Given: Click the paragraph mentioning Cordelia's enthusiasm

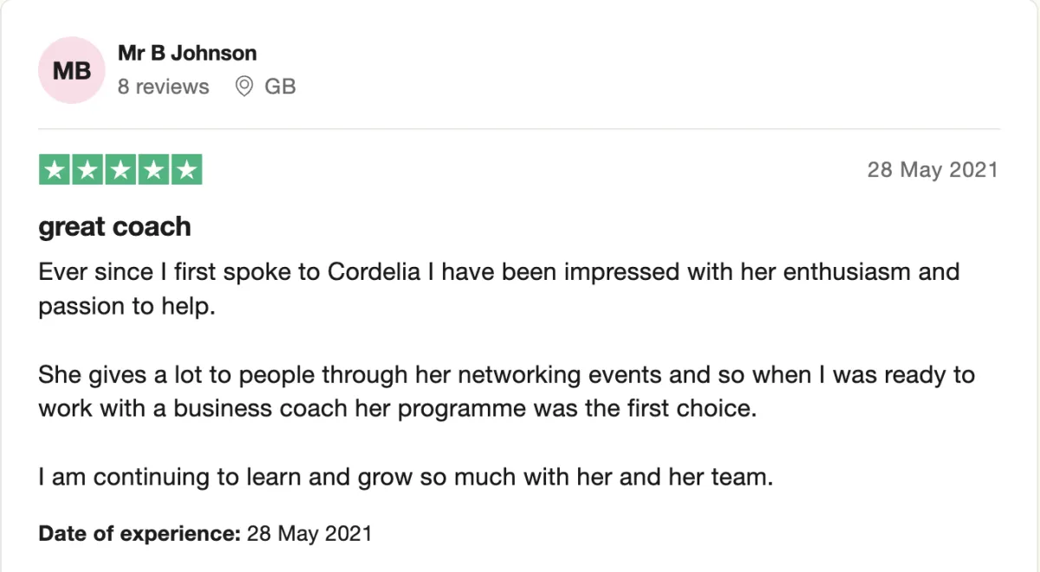Looking at the screenshot, I should tap(498, 289).
